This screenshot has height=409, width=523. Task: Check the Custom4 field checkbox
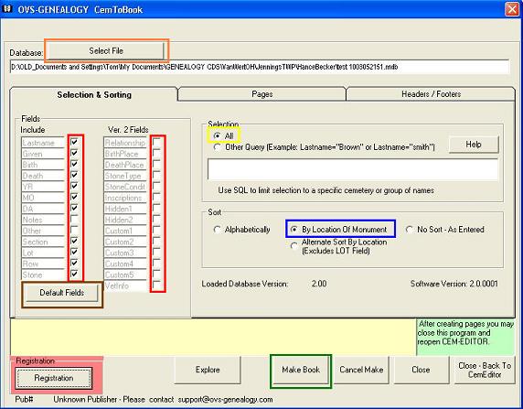coord(156,264)
